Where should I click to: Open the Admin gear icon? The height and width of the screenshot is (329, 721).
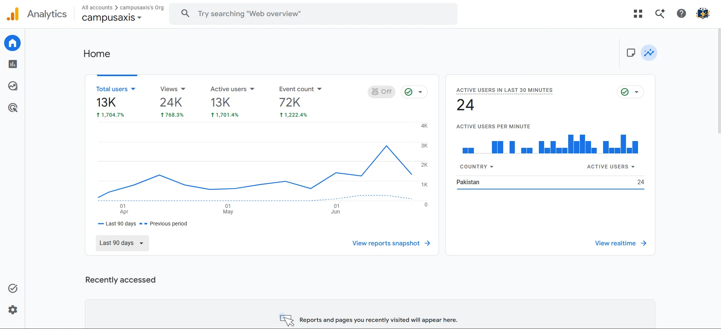(x=13, y=310)
